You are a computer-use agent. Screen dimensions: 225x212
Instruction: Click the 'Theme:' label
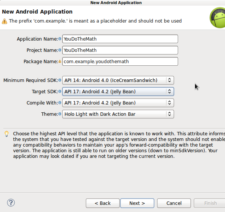49,114
